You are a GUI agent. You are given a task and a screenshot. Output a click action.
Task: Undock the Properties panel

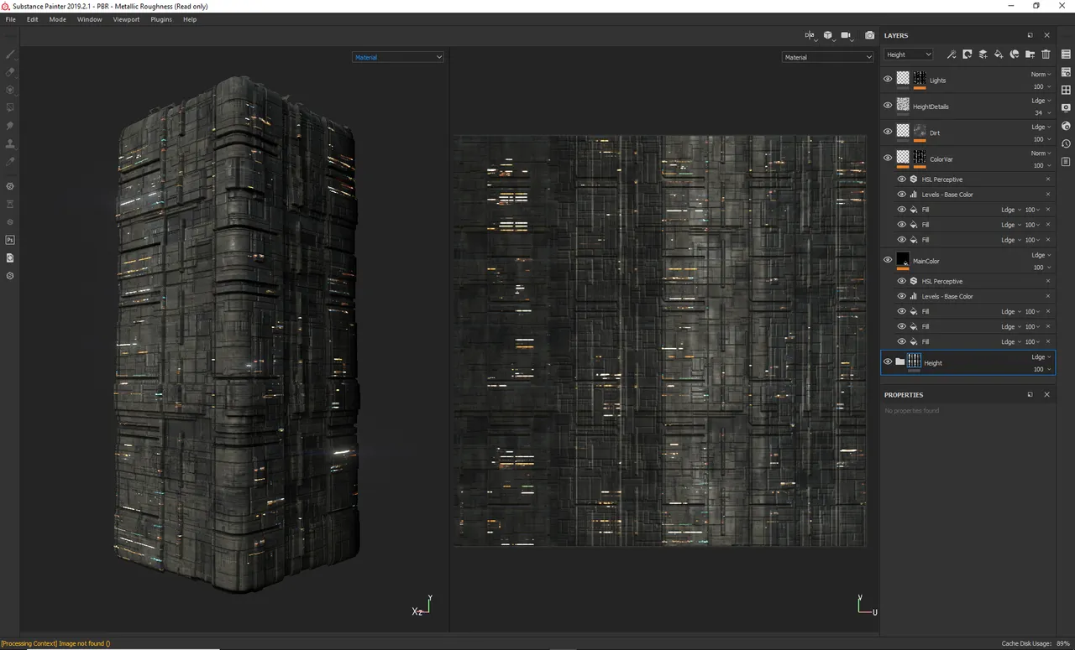[x=1030, y=394]
